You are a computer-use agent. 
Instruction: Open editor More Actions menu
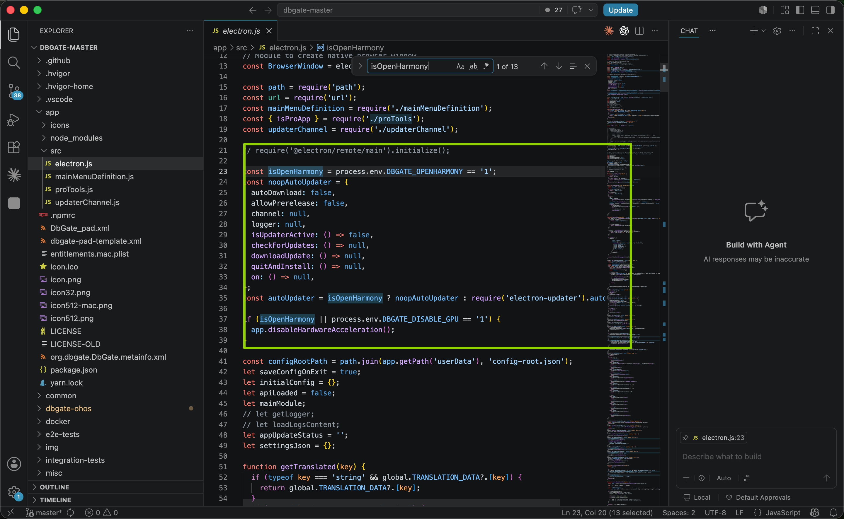[655, 31]
